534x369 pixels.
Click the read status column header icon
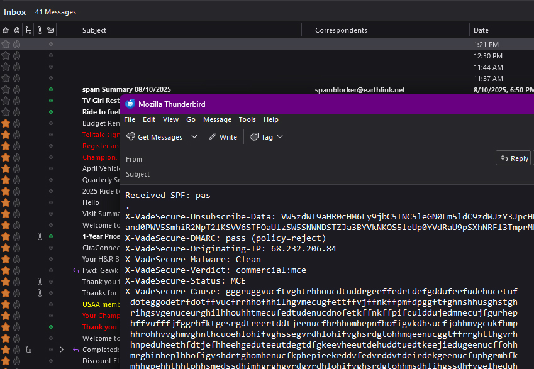pos(50,30)
